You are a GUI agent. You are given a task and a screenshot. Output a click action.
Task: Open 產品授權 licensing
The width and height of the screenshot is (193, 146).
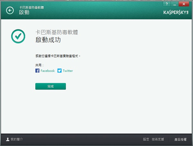click(180, 140)
